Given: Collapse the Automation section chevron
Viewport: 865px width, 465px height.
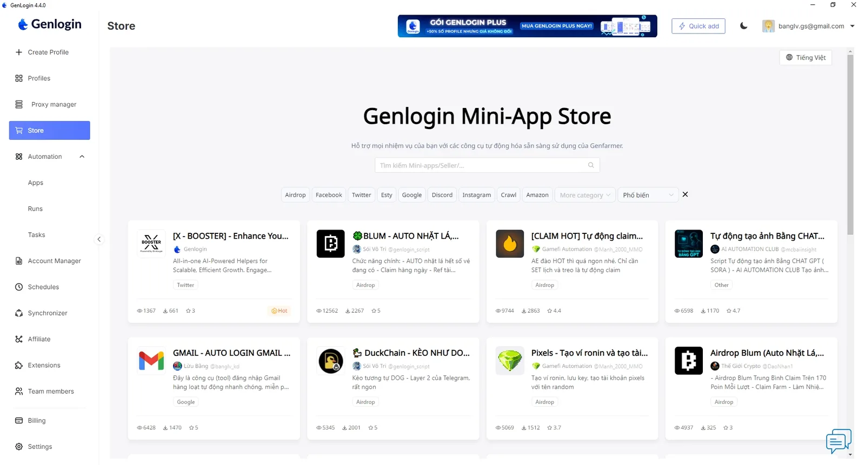Looking at the screenshot, I should point(82,157).
